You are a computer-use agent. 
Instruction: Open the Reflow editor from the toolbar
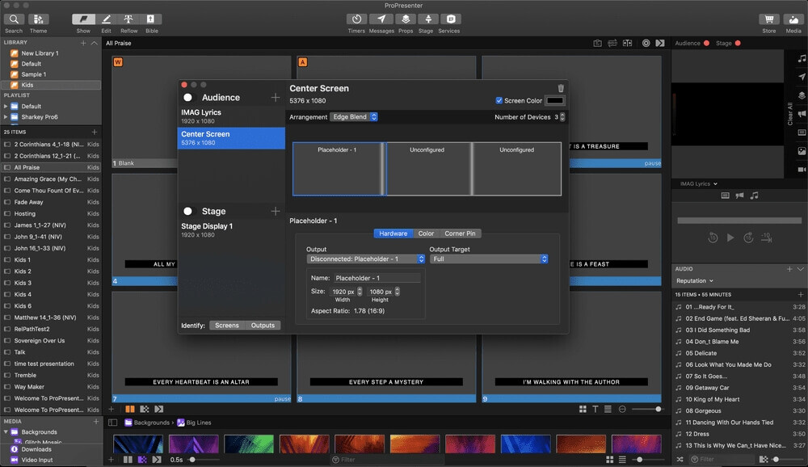coord(128,18)
